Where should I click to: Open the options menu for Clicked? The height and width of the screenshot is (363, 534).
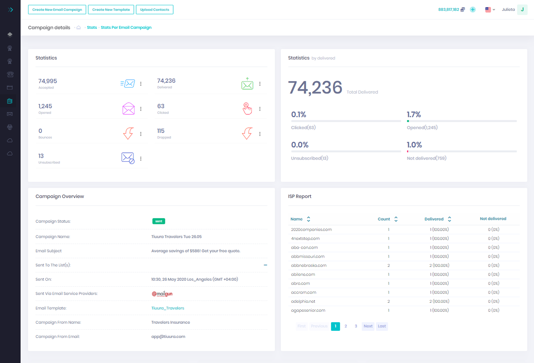click(260, 109)
